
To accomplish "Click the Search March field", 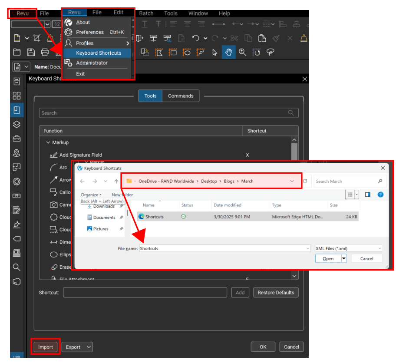I will [350, 181].
